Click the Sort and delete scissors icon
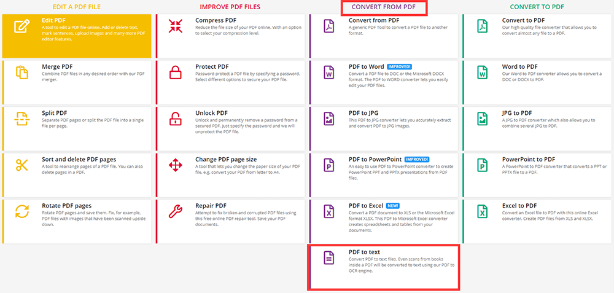 (22, 165)
